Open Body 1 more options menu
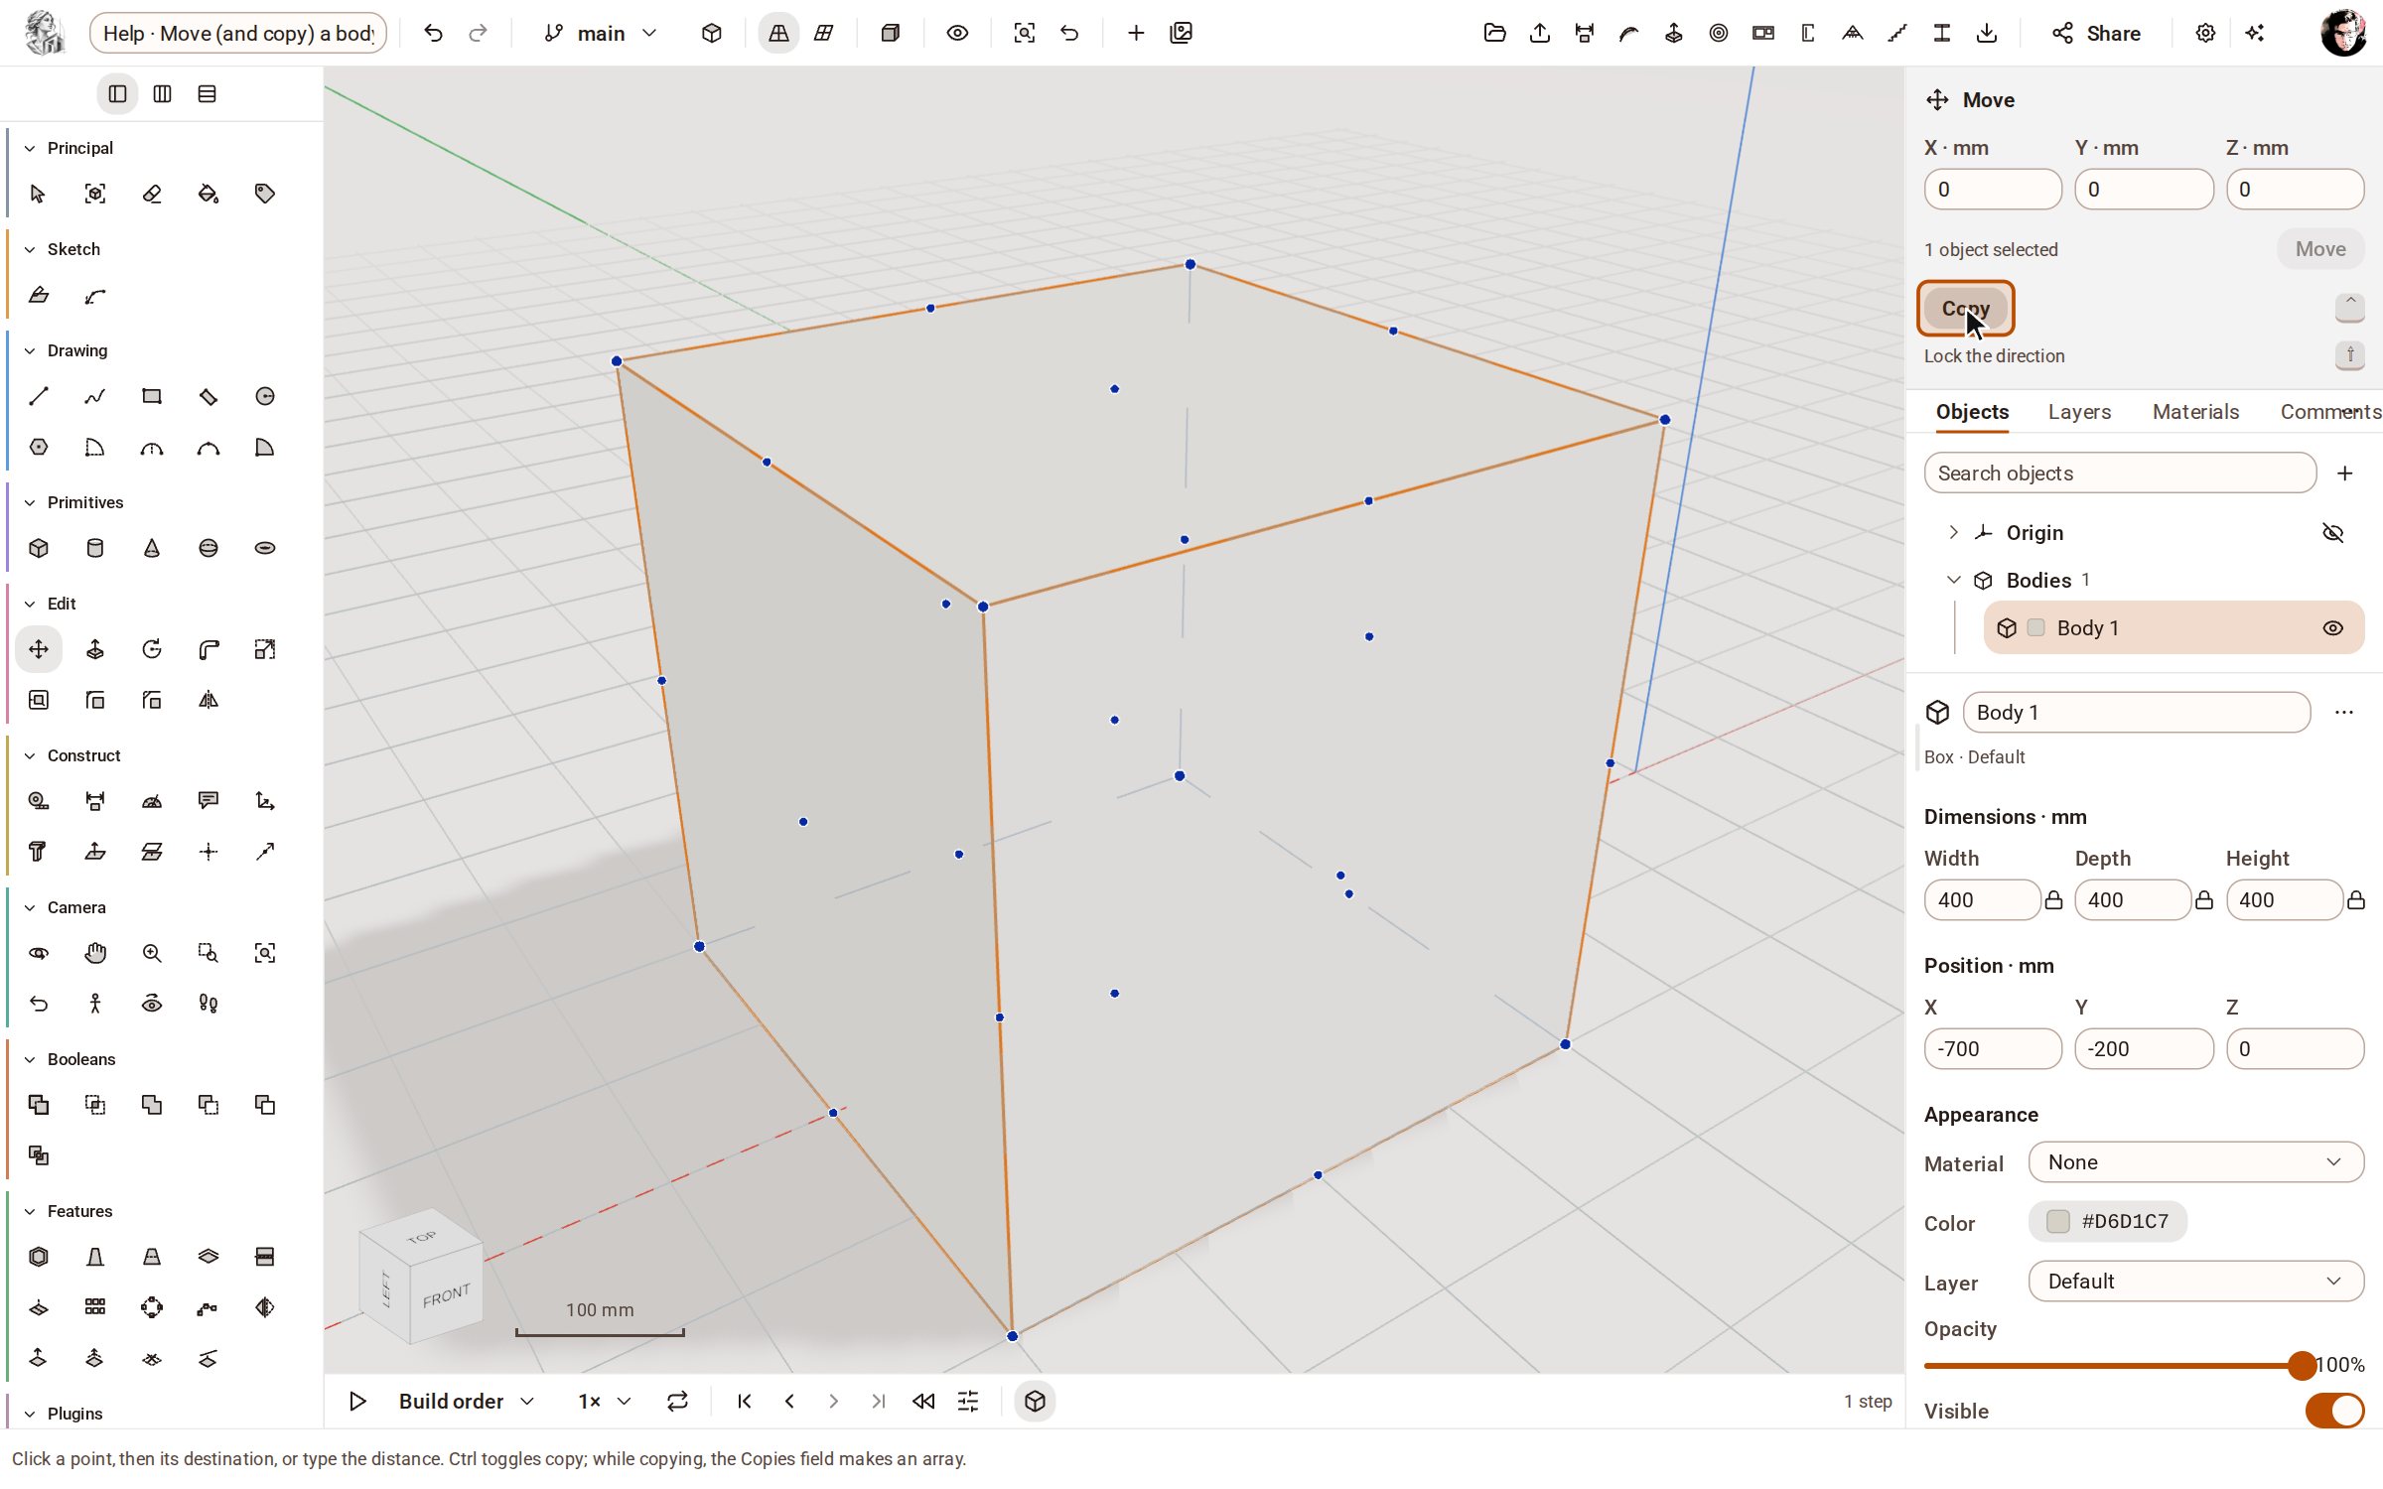This screenshot has width=2383, height=1489. (x=2344, y=712)
